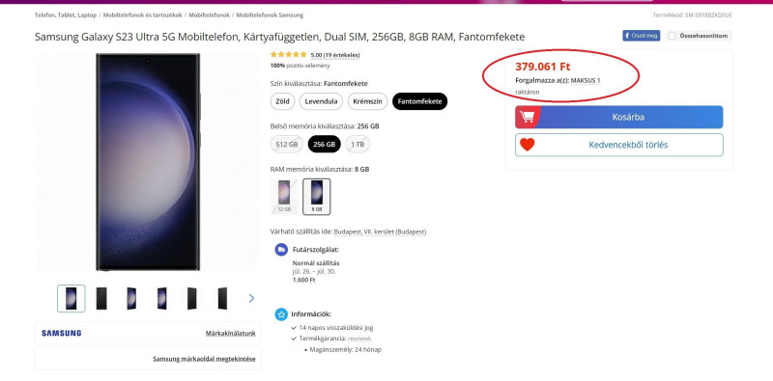
Task: Click the blue star Információk icon
Action: pos(281,314)
